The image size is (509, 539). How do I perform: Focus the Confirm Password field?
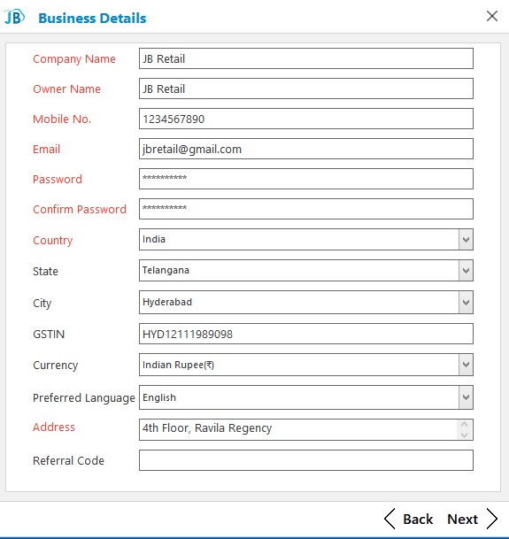(306, 209)
